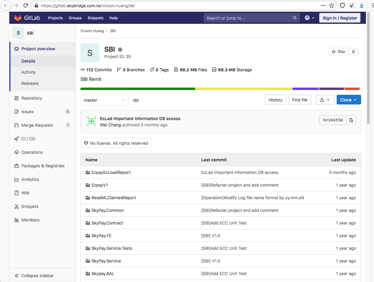Open the SkyPay.Service.Tests folder

112,248
